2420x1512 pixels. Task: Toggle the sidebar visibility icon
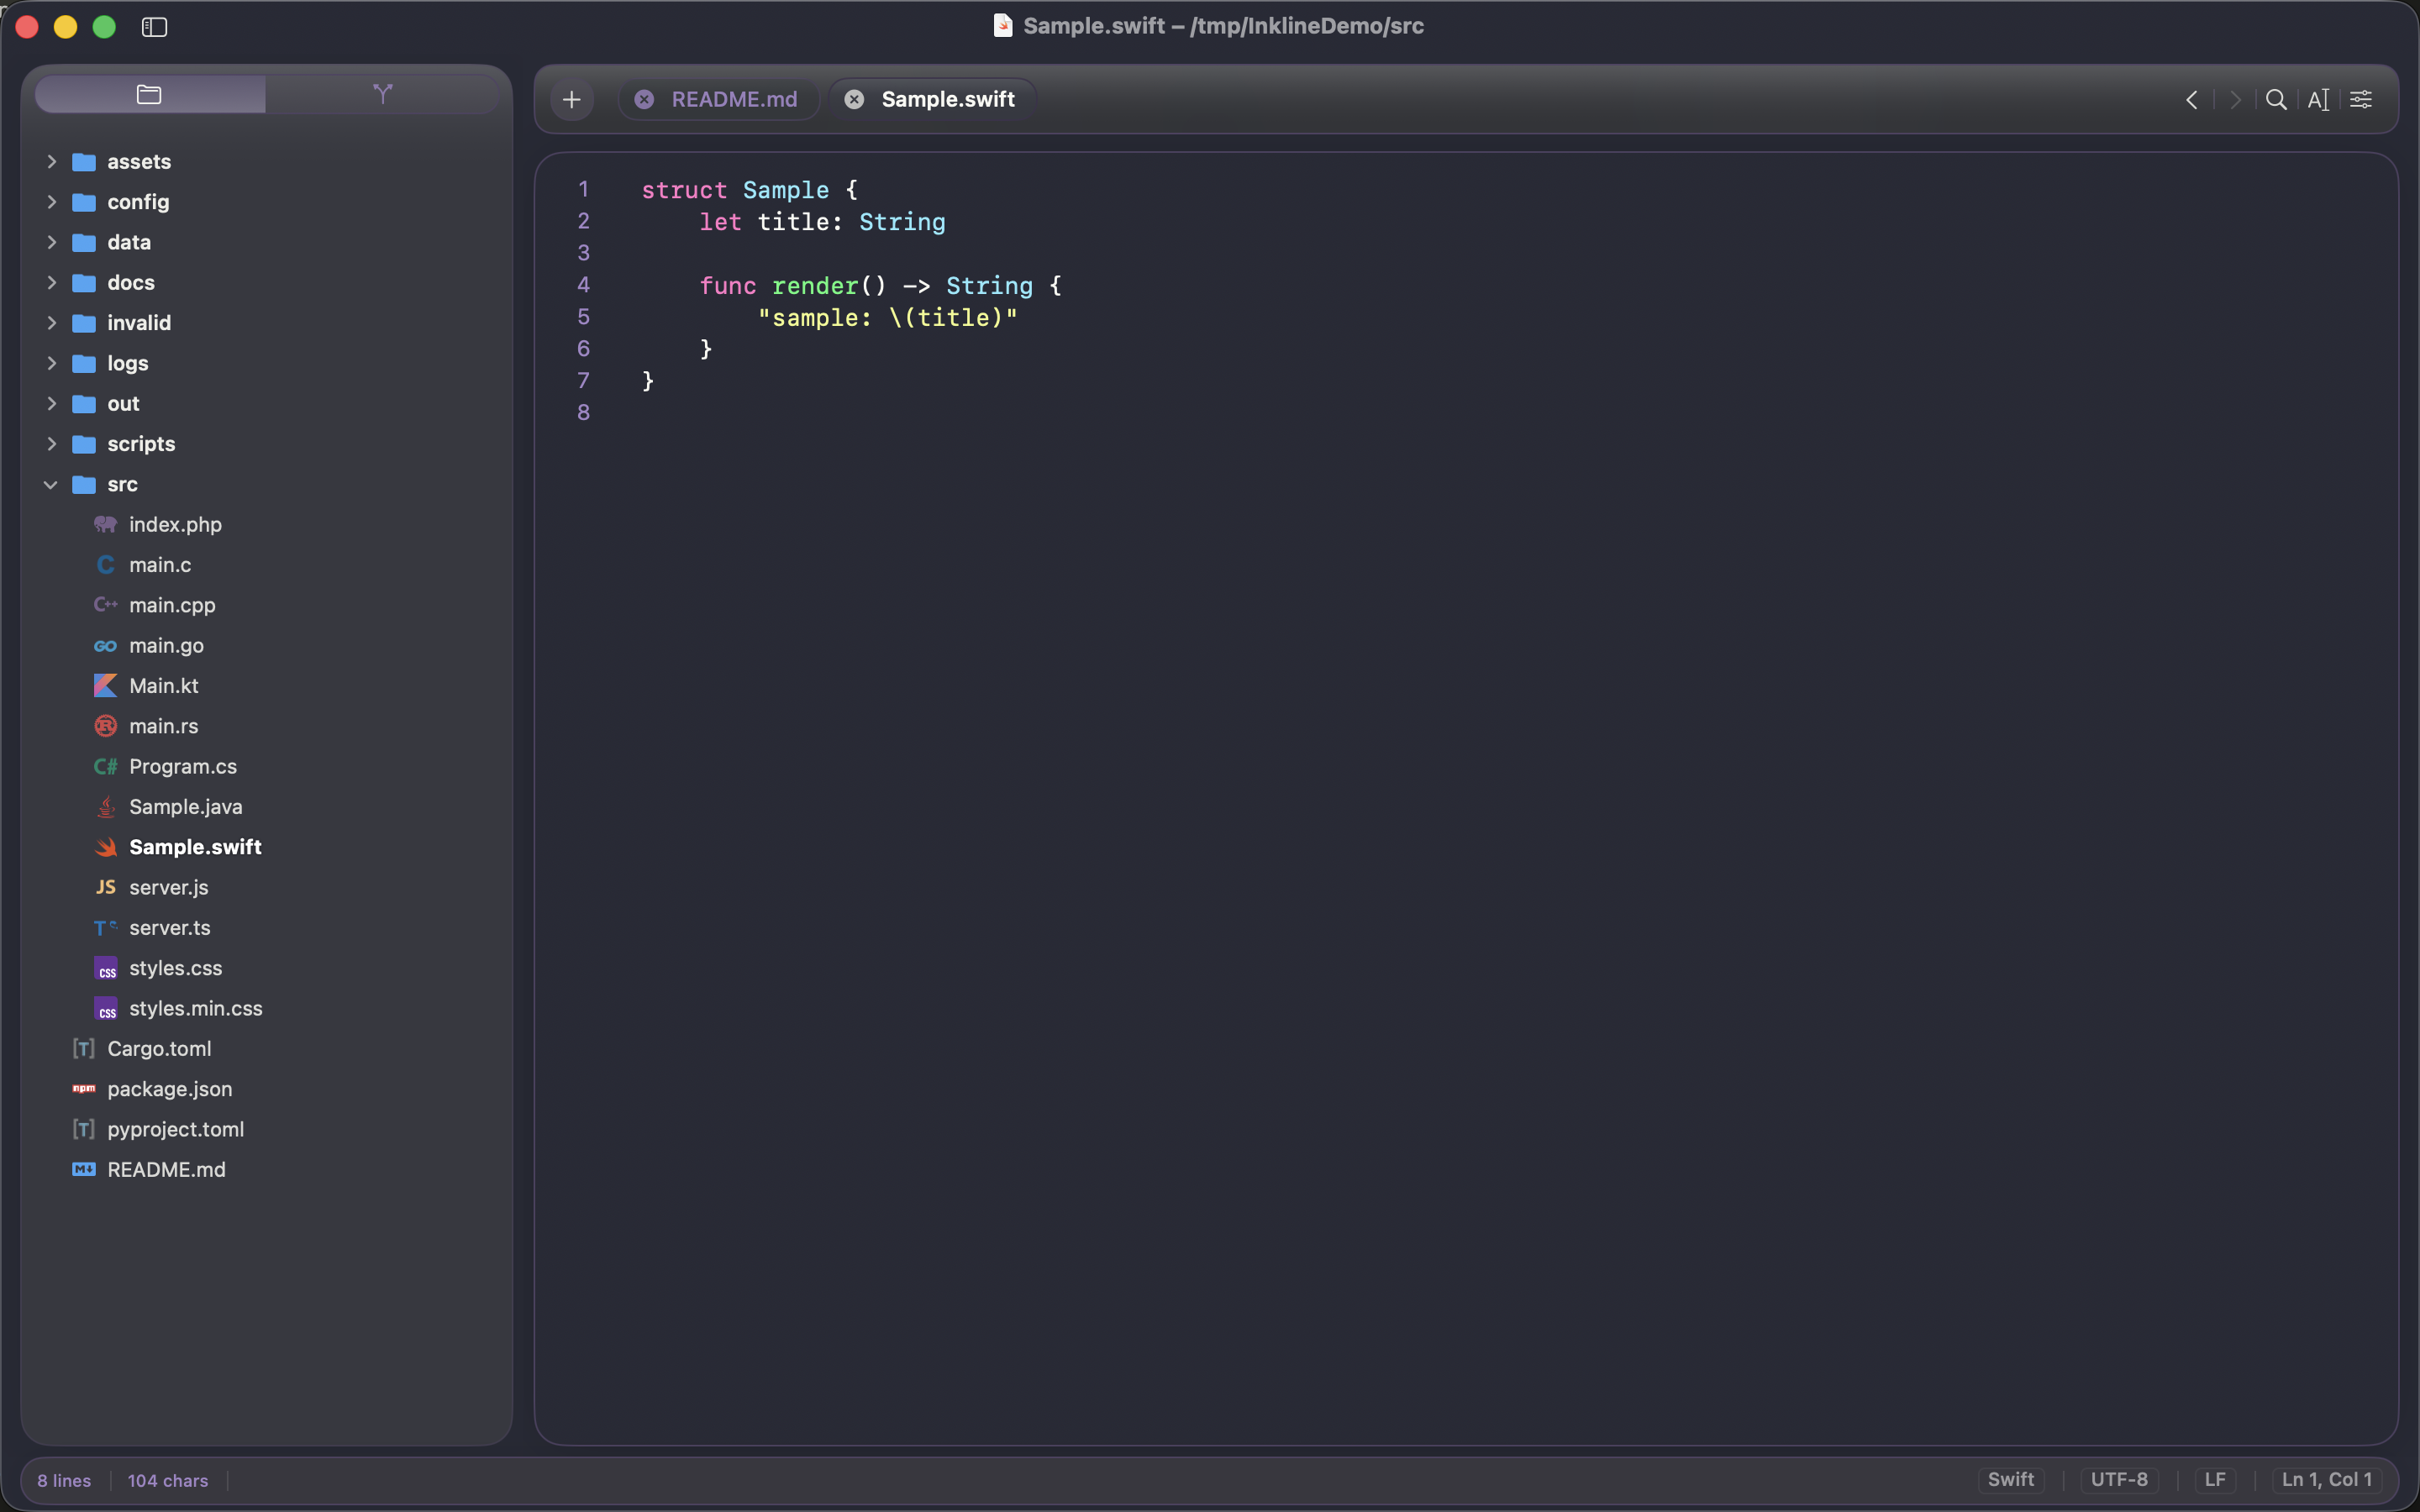pyautogui.click(x=154, y=27)
